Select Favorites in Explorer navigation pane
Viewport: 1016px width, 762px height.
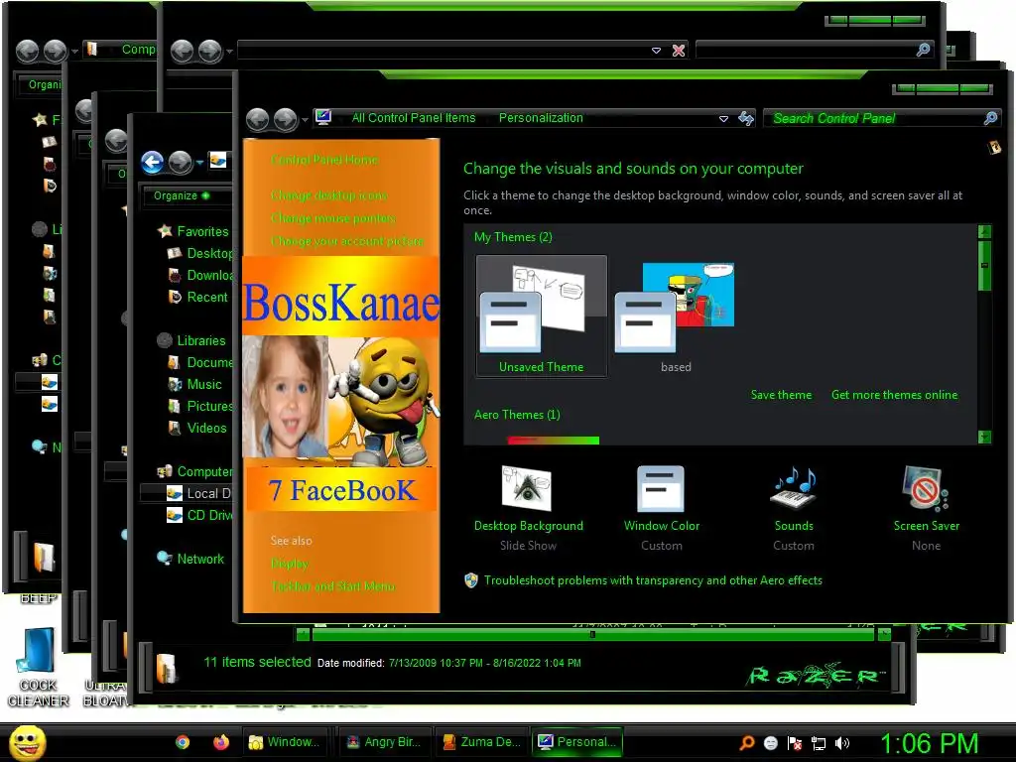pos(202,231)
